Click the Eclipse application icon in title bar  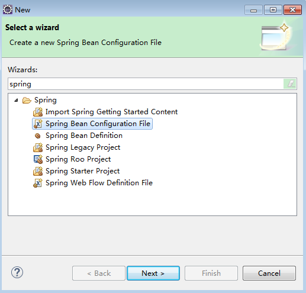pyautogui.click(x=8, y=9)
